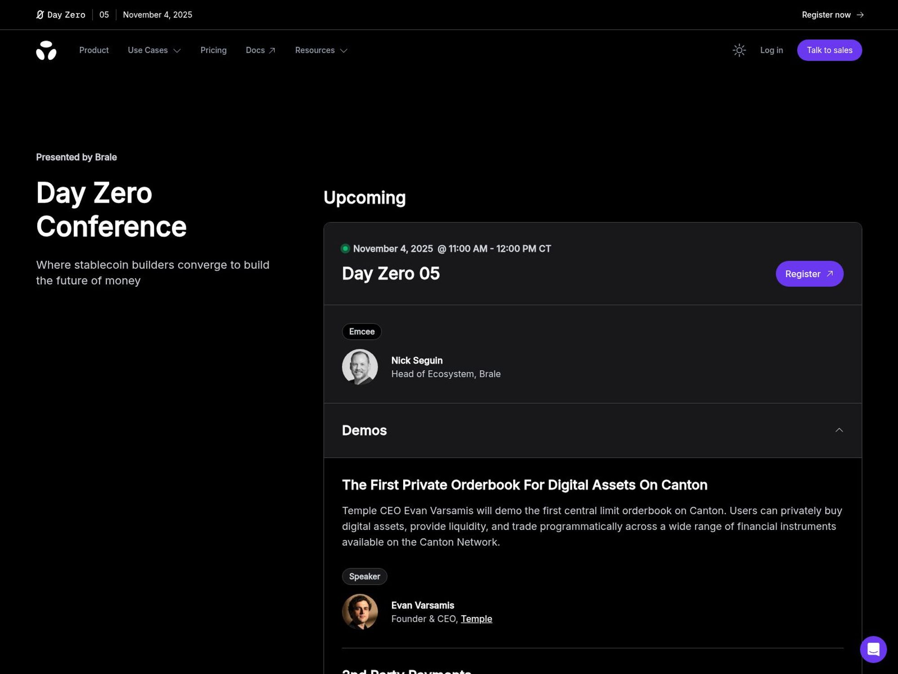The image size is (898, 674).
Task: Click the green live status dot next to the date
Action: tap(345, 248)
